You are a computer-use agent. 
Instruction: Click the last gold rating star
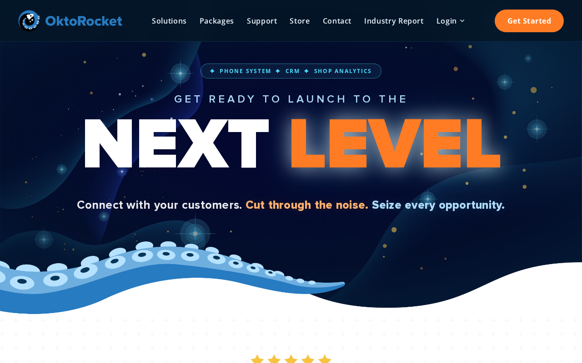325,359
